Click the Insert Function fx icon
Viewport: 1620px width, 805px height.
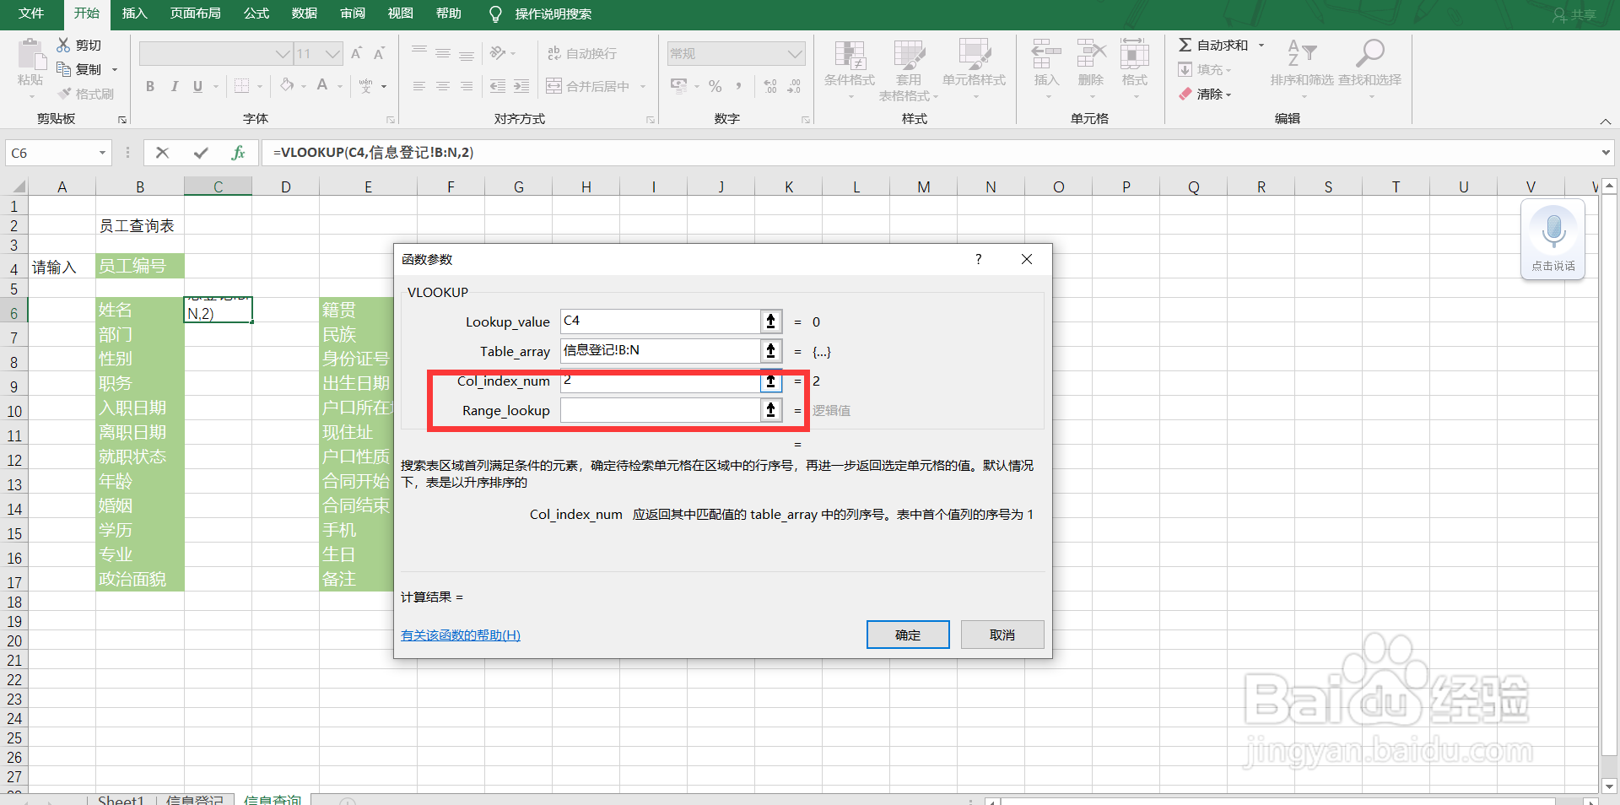click(239, 153)
